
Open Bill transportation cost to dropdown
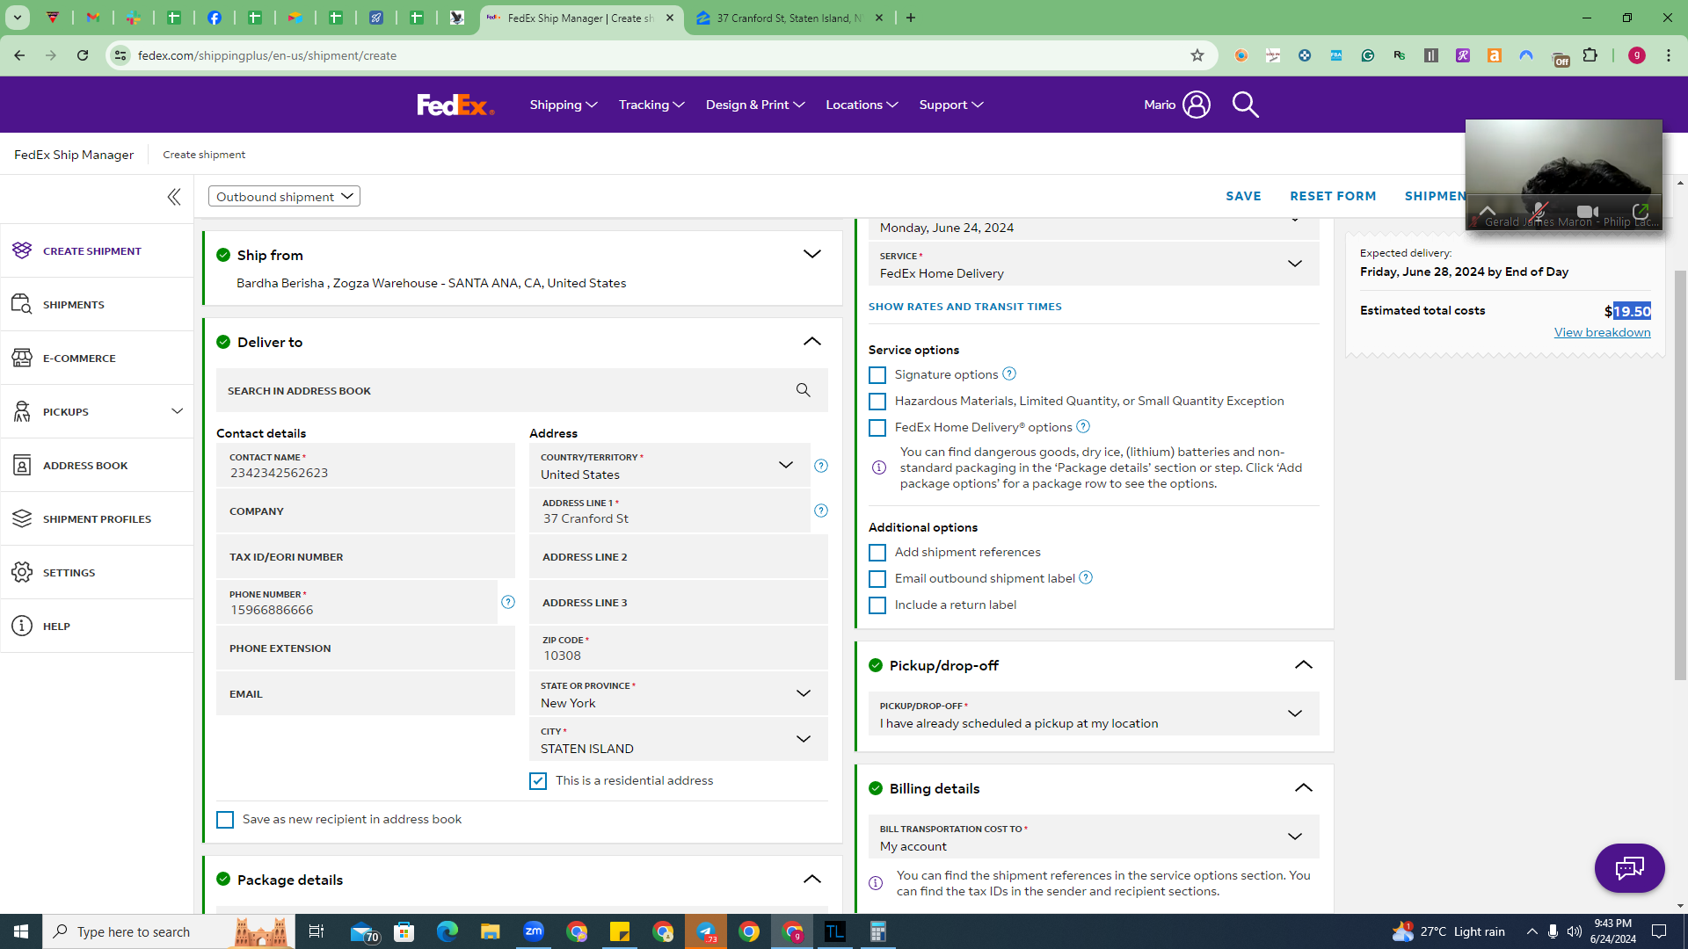[x=1094, y=837]
